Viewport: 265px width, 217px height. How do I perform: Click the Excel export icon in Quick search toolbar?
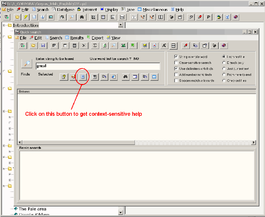pyautogui.click(x=123, y=46)
